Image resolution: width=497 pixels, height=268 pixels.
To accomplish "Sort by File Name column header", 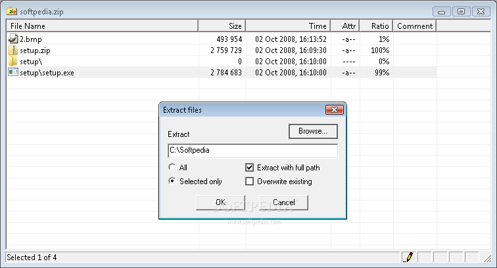I will click(x=103, y=26).
